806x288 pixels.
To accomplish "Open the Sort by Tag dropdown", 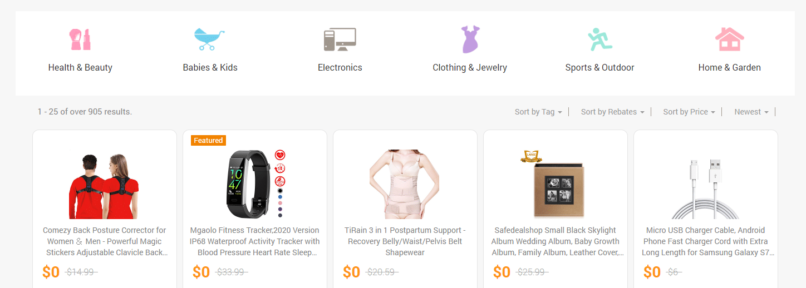I will (538, 112).
